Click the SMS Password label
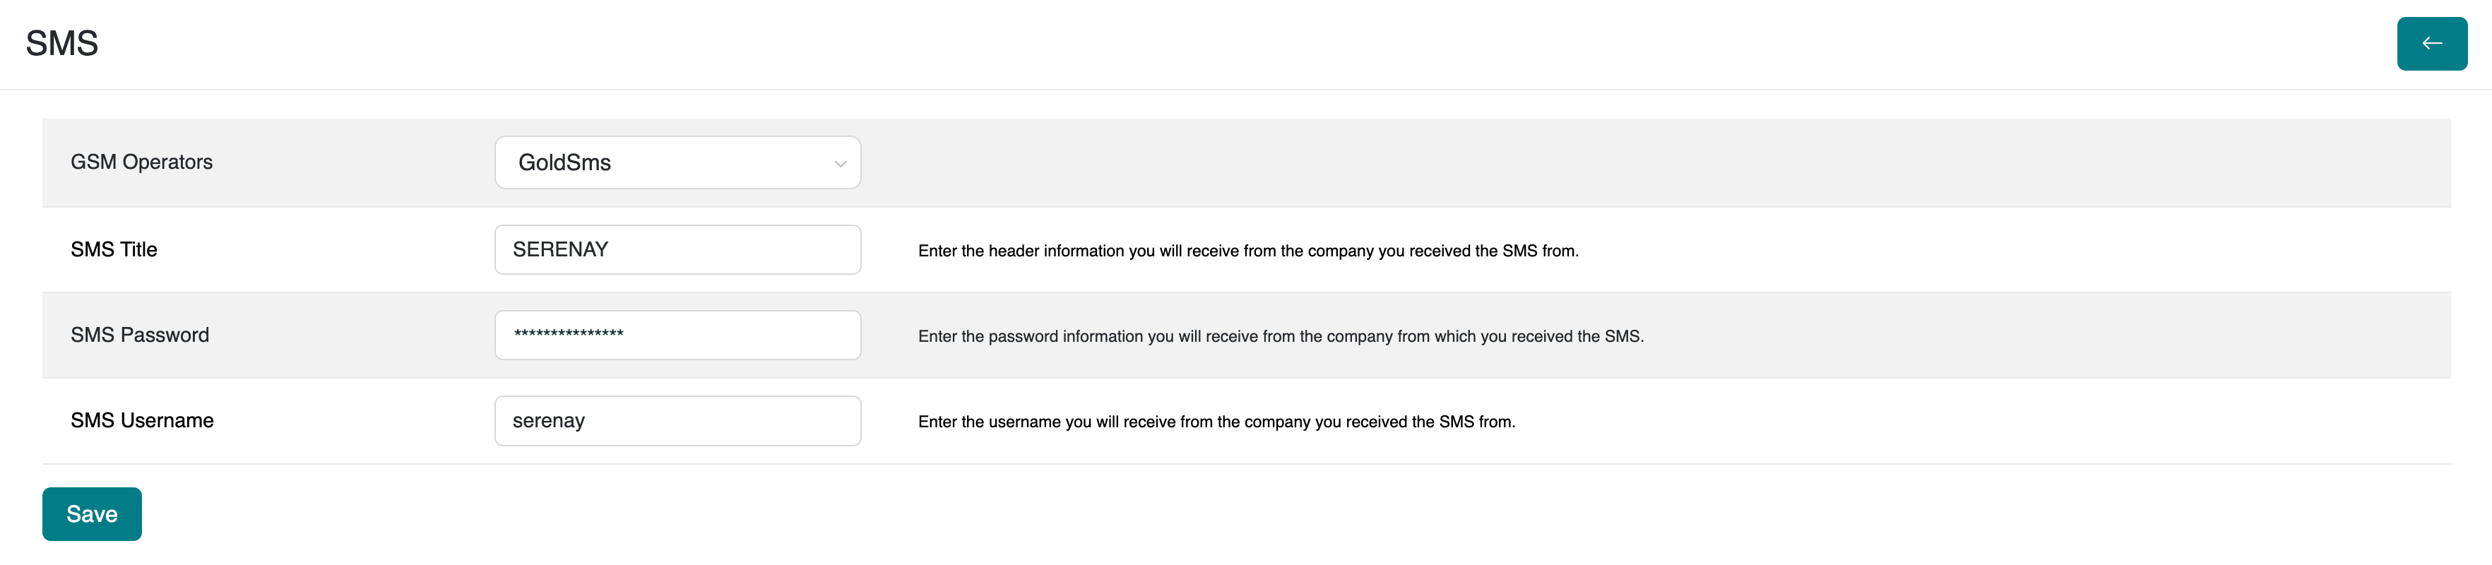2492x565 pixels. pos(139,335)
